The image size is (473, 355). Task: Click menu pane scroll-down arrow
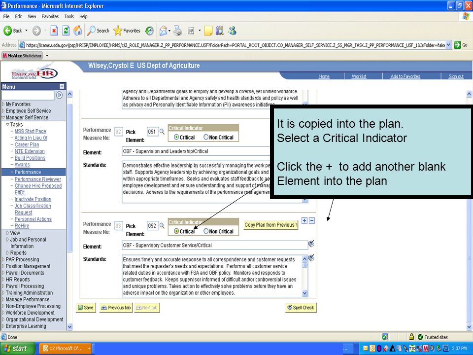[x=69, y=326]
